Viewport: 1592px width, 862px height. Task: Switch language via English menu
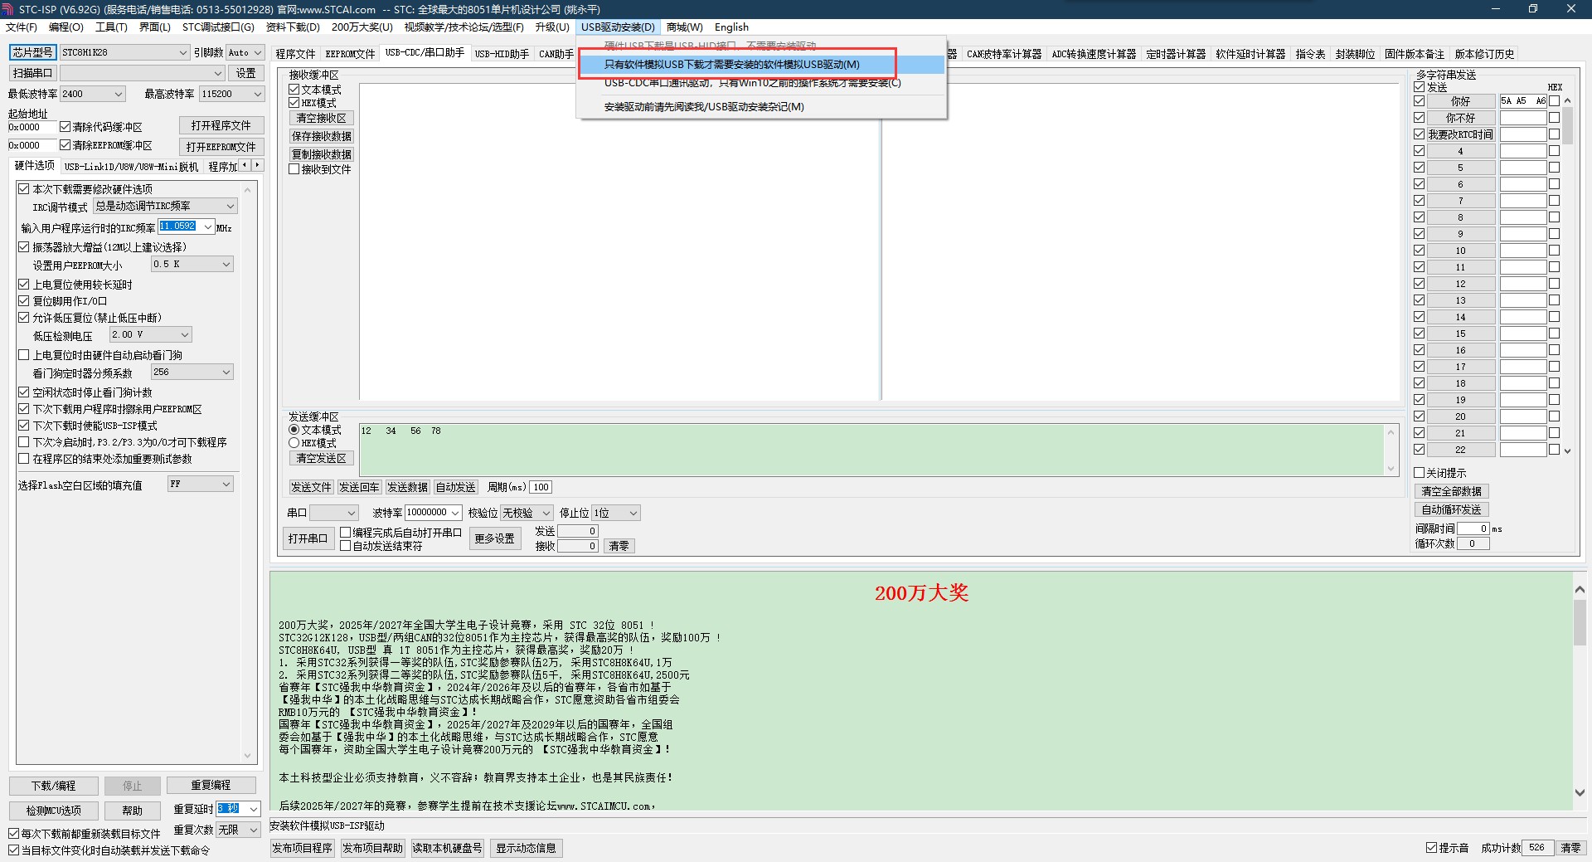(x=731, y=27)
